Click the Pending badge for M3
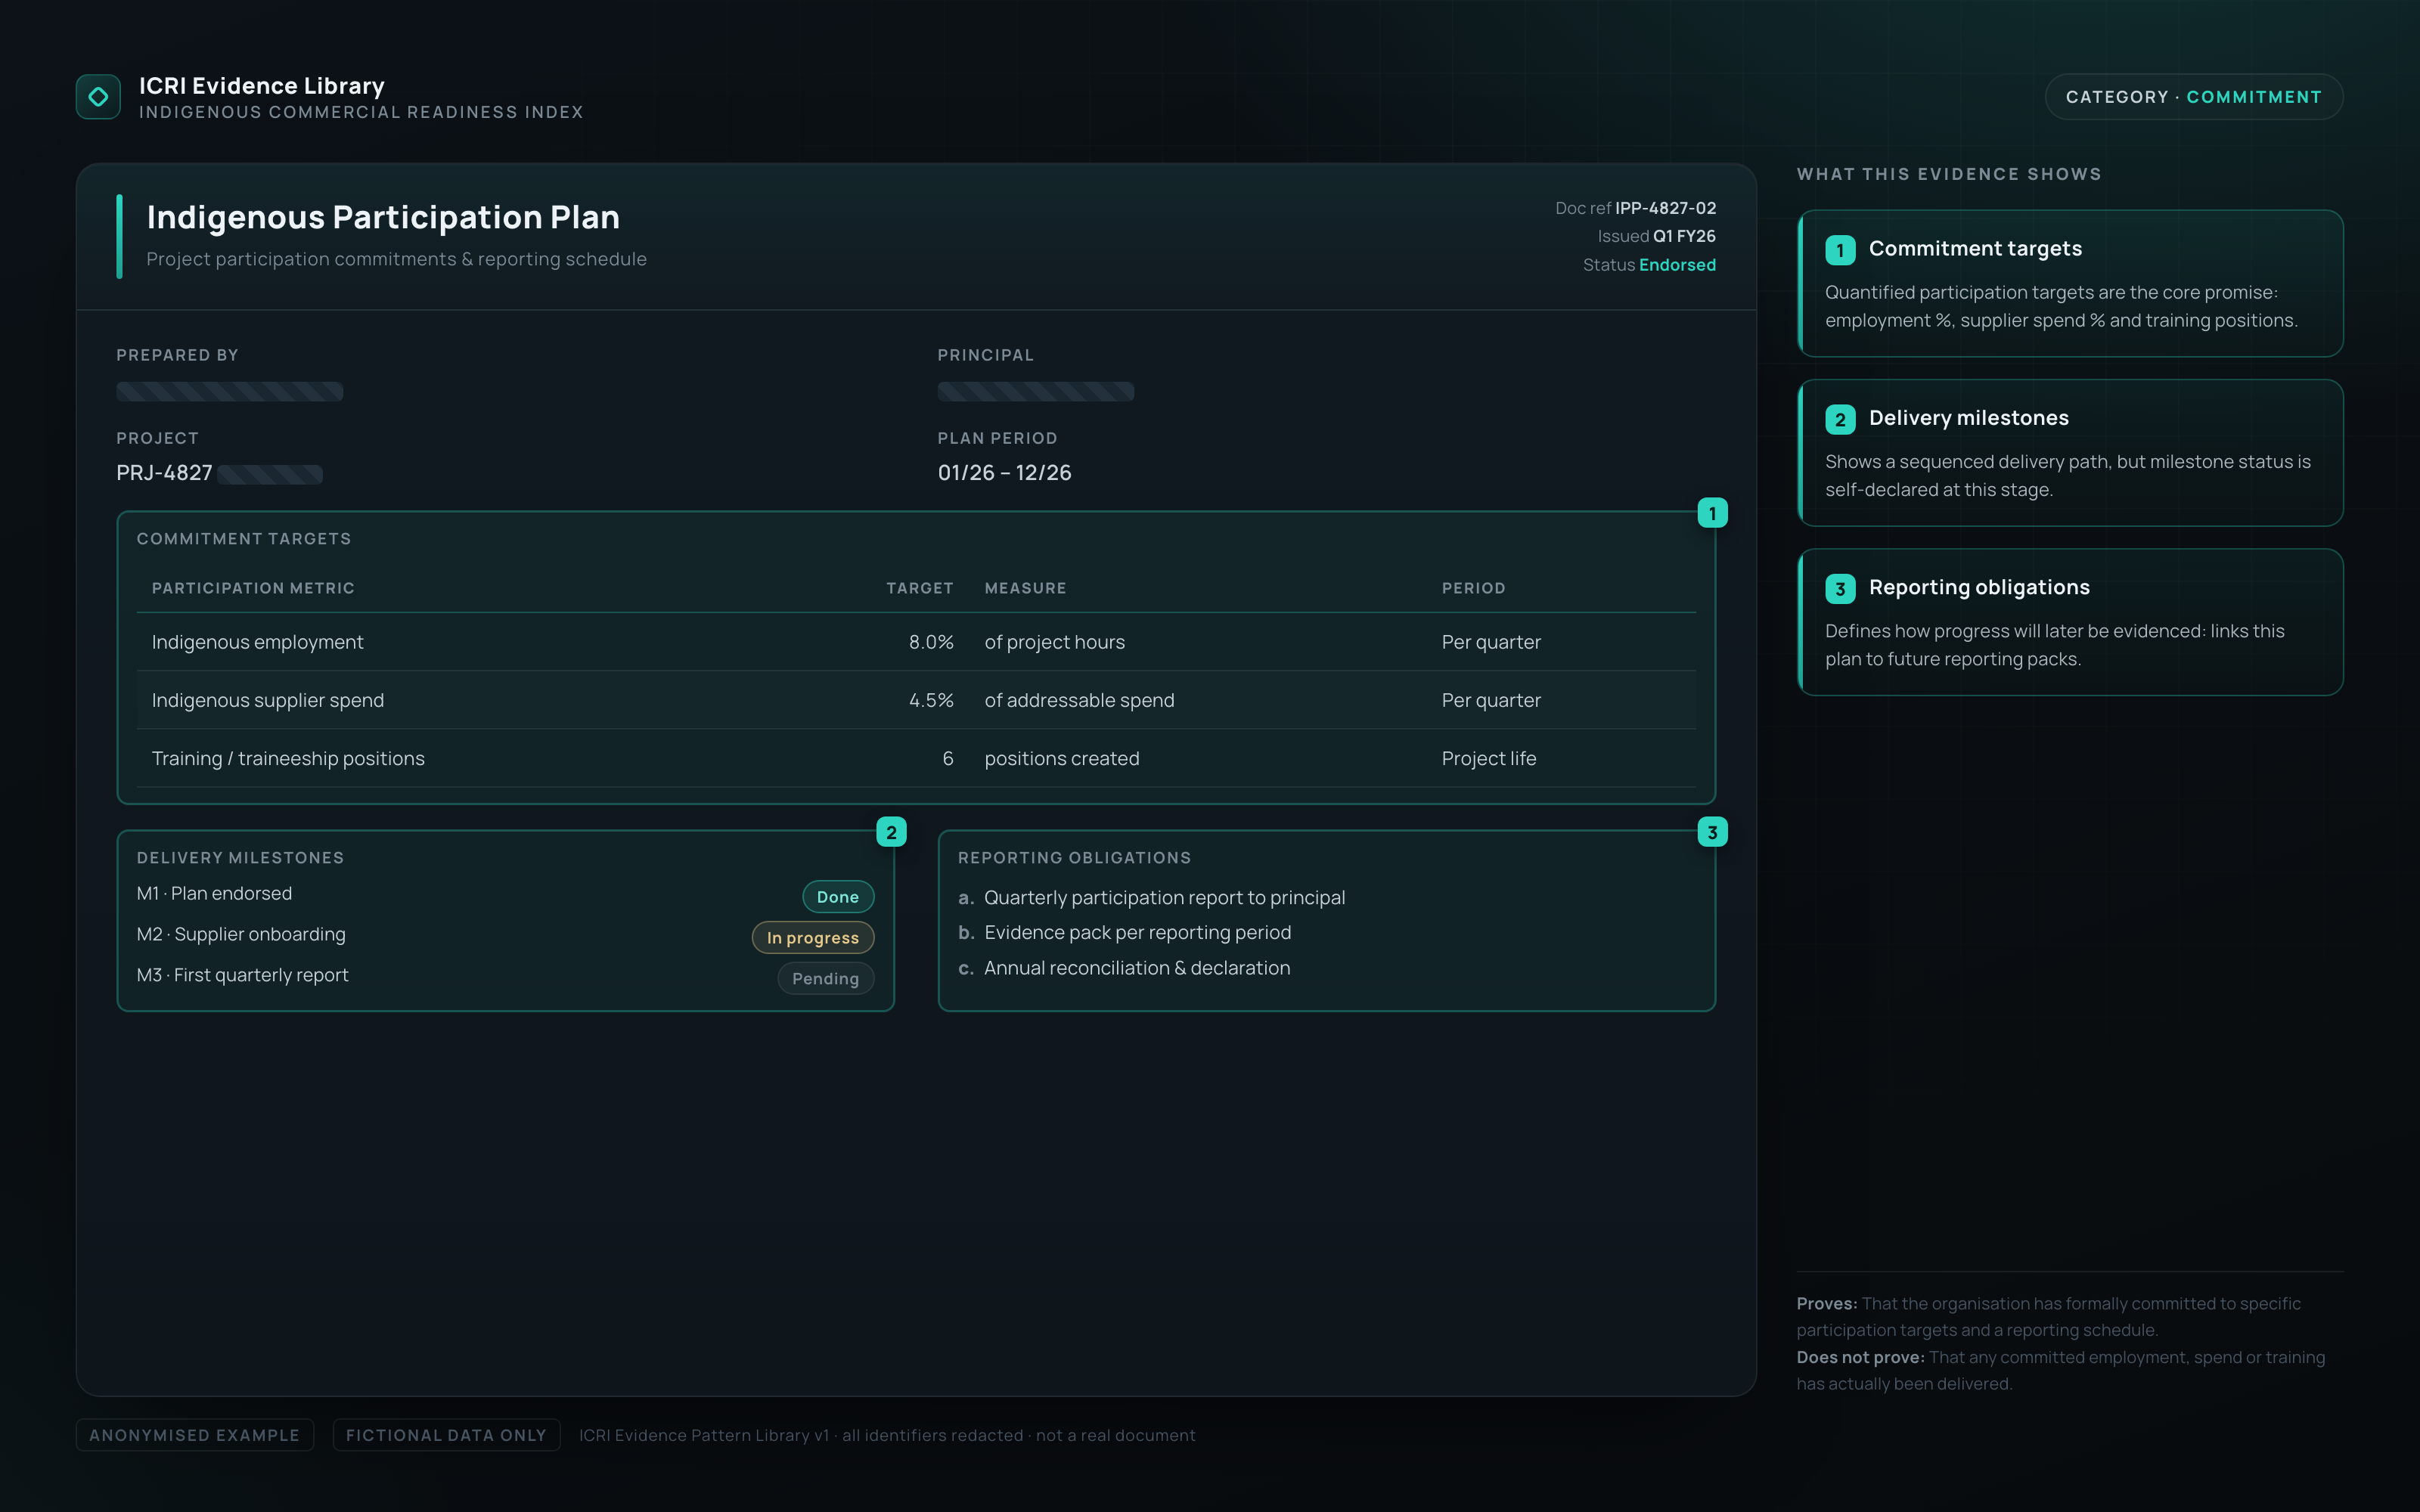 coord(826,979)
